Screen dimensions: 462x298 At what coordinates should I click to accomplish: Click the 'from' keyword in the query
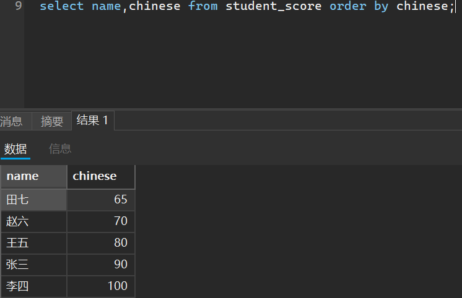(203, 6)
